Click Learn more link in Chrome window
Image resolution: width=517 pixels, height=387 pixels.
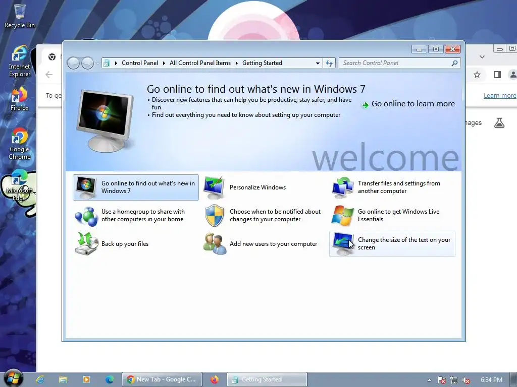click(x=499, y=95)
